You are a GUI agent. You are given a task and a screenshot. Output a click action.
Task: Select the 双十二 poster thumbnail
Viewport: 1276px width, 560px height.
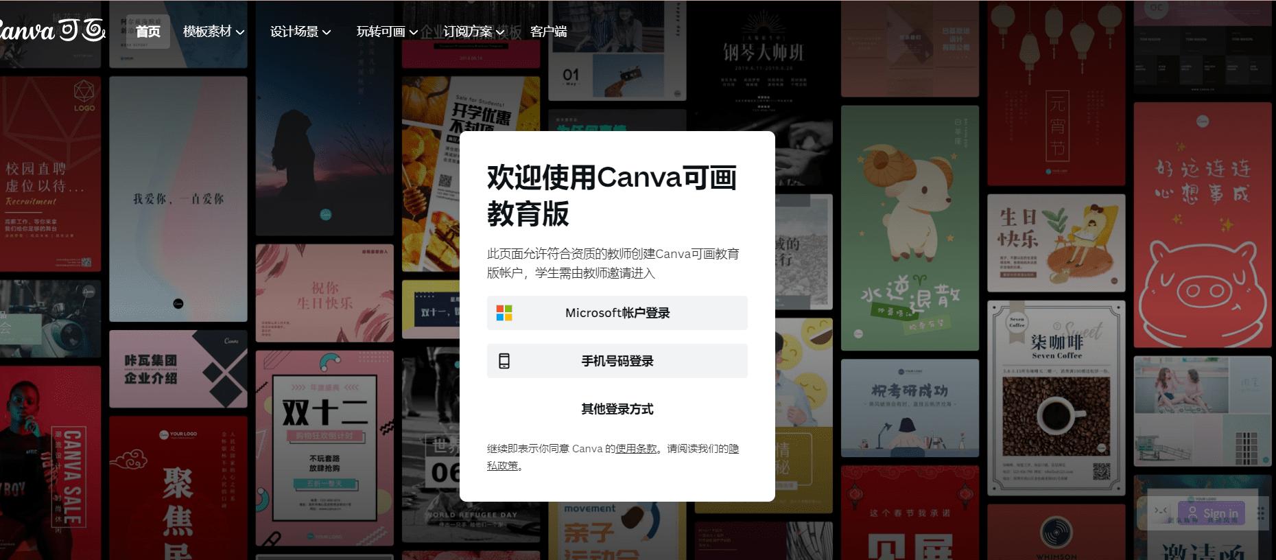coord(324,447)
